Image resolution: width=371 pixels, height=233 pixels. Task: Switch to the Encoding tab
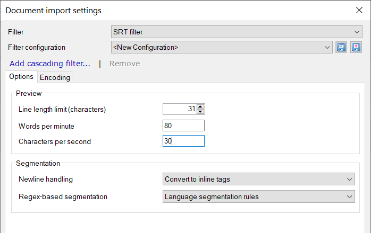(55, 77)
